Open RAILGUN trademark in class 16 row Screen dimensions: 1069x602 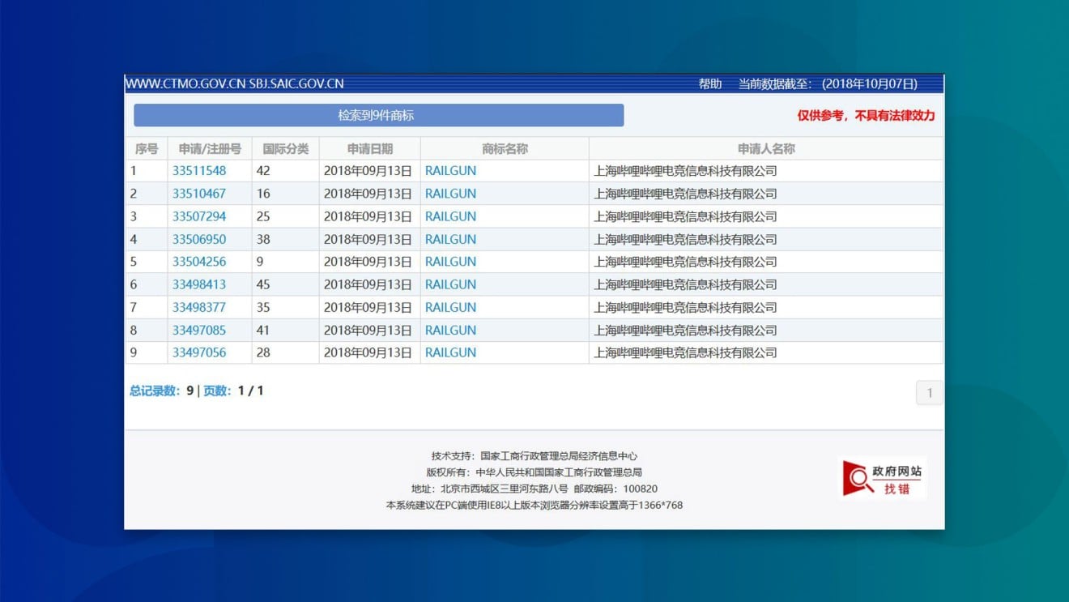(450, 194)
